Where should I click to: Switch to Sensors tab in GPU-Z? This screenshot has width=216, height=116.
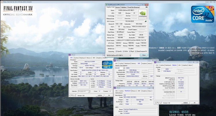pos(118,7)
